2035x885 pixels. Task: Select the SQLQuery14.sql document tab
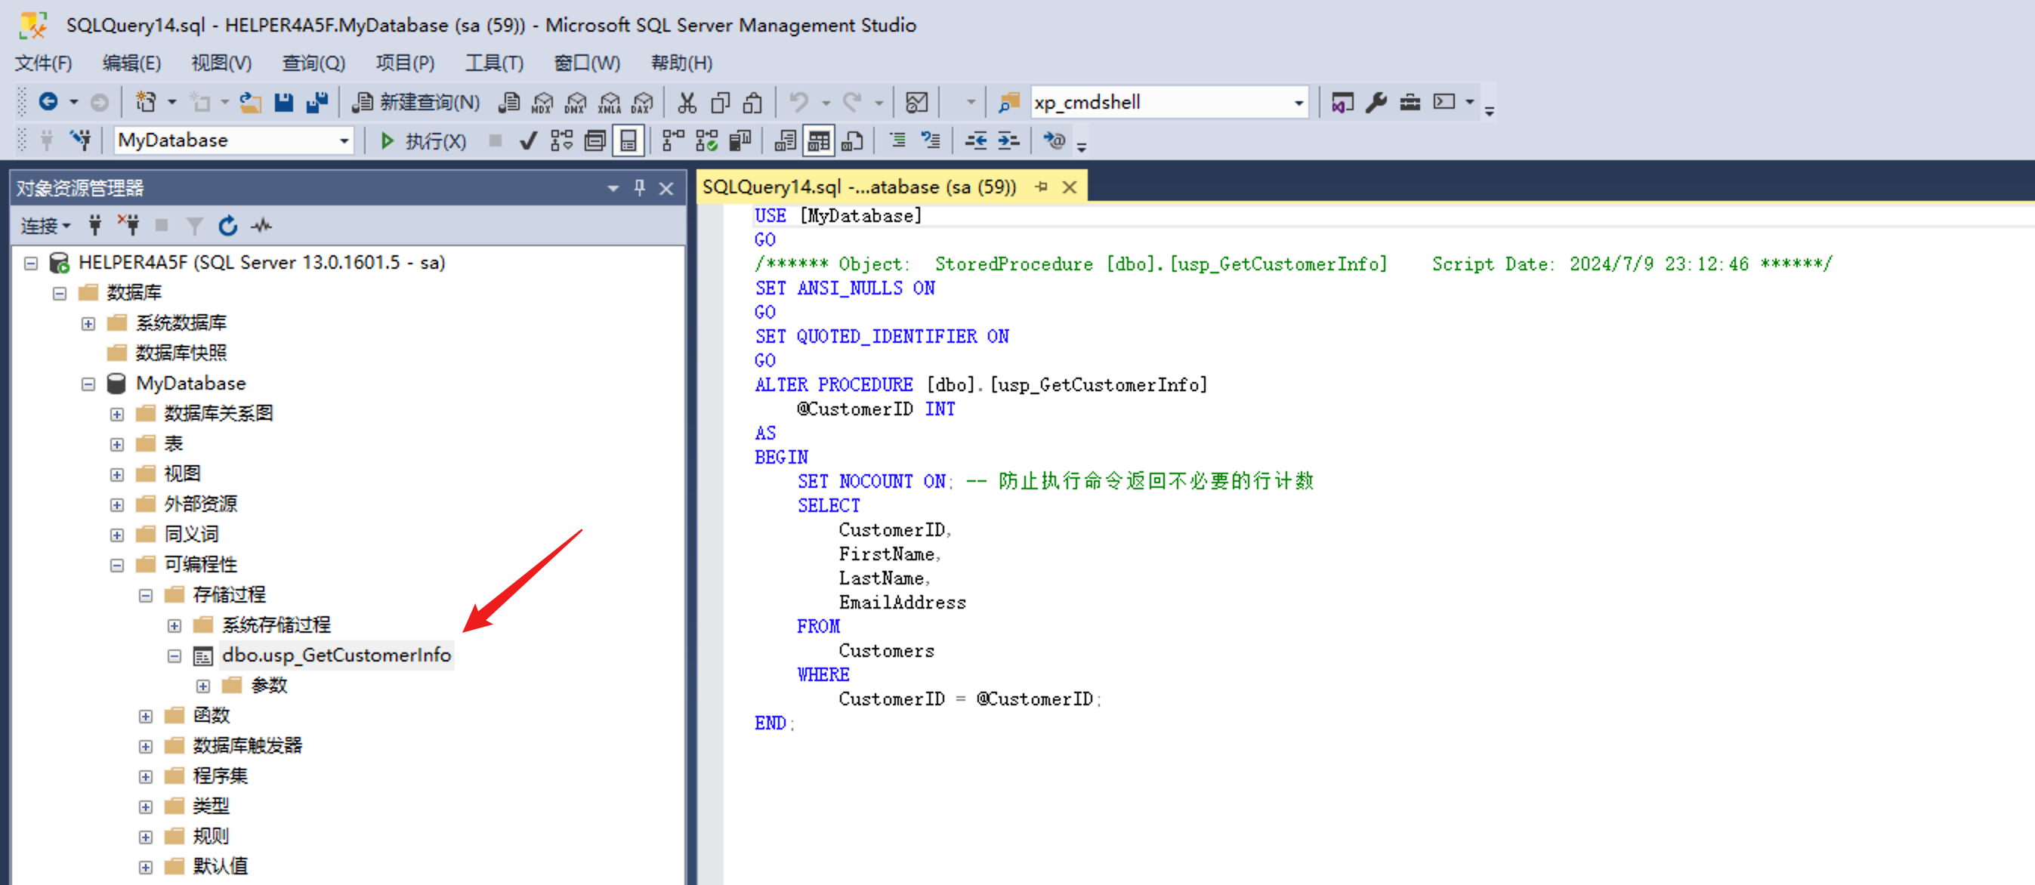point(859,187)
